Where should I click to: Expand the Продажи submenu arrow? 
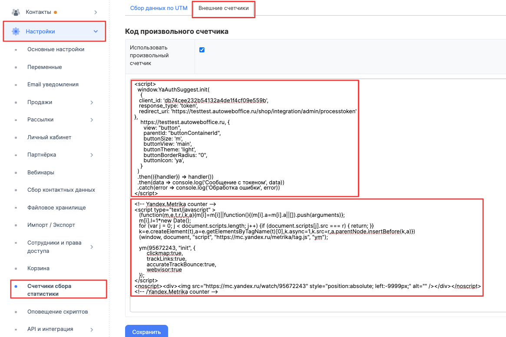coord(92,102)
